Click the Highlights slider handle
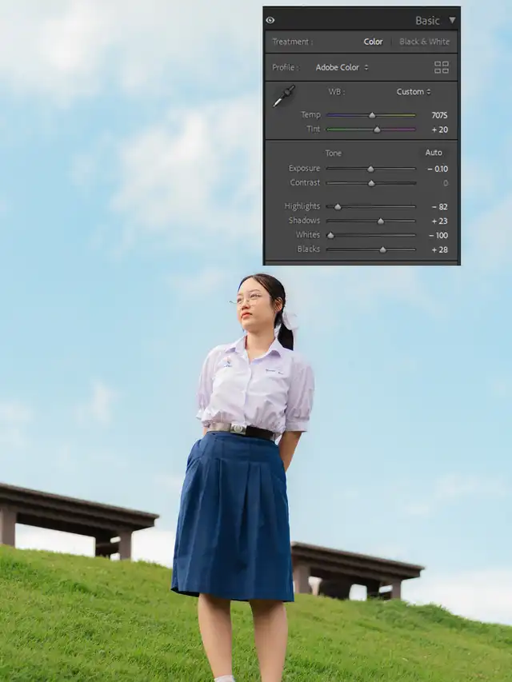 (x=338, y=206)
